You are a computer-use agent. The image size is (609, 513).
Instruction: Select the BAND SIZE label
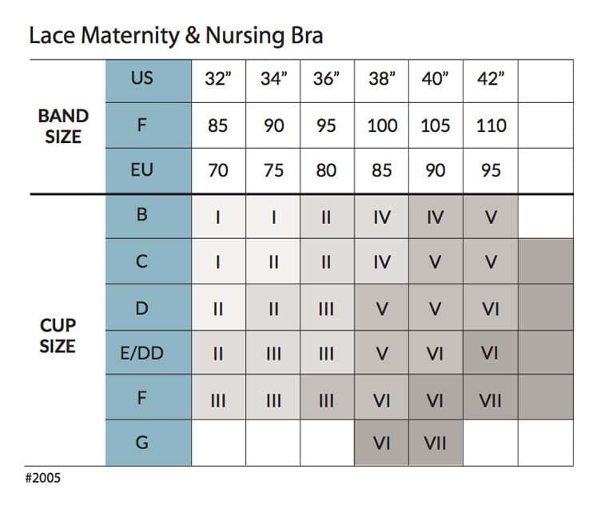pos(63,126)
